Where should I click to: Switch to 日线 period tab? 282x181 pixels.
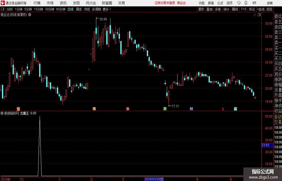pyautogui.click(x=70, y=9)
